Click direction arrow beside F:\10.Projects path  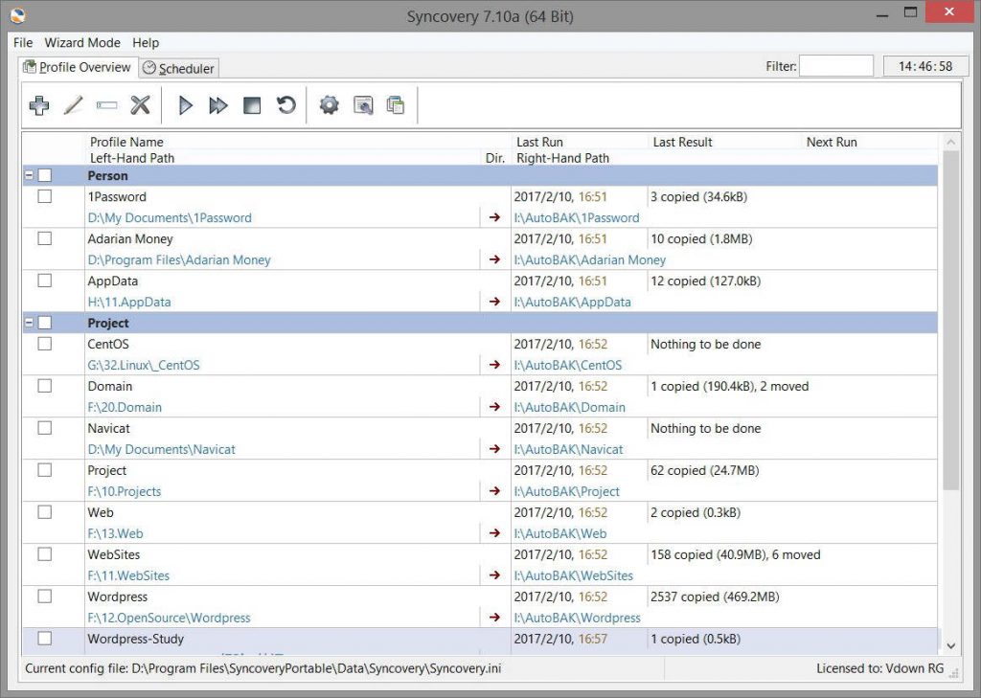[495, 491]
